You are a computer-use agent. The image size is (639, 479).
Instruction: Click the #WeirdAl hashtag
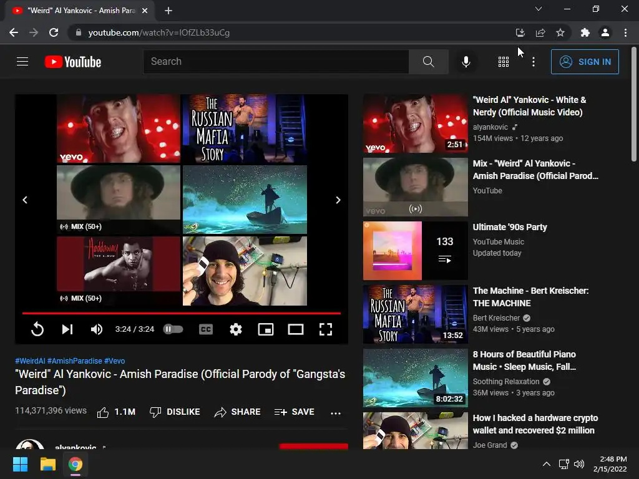pos(30,361)
